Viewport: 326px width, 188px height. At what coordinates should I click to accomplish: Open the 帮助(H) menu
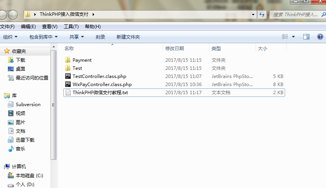coord(93,27)
